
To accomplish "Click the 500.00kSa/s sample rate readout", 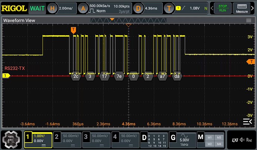I will 100,6.
